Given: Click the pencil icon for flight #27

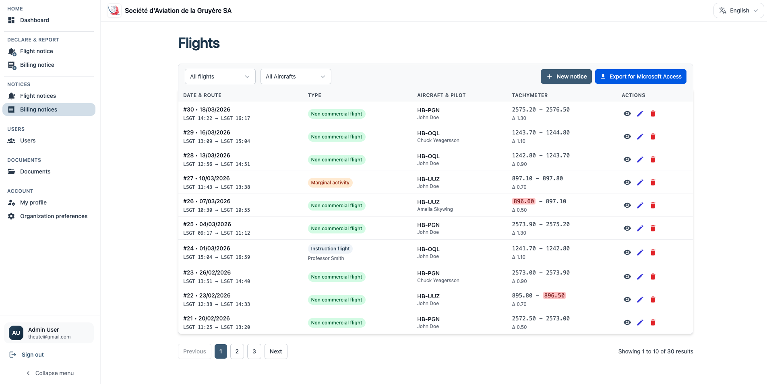Looking at the screenshot, I should click(x=640, y=182).
